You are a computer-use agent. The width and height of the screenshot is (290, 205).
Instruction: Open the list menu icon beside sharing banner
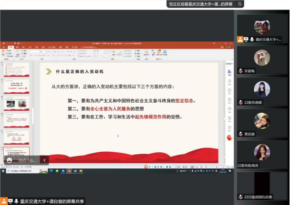239,4
